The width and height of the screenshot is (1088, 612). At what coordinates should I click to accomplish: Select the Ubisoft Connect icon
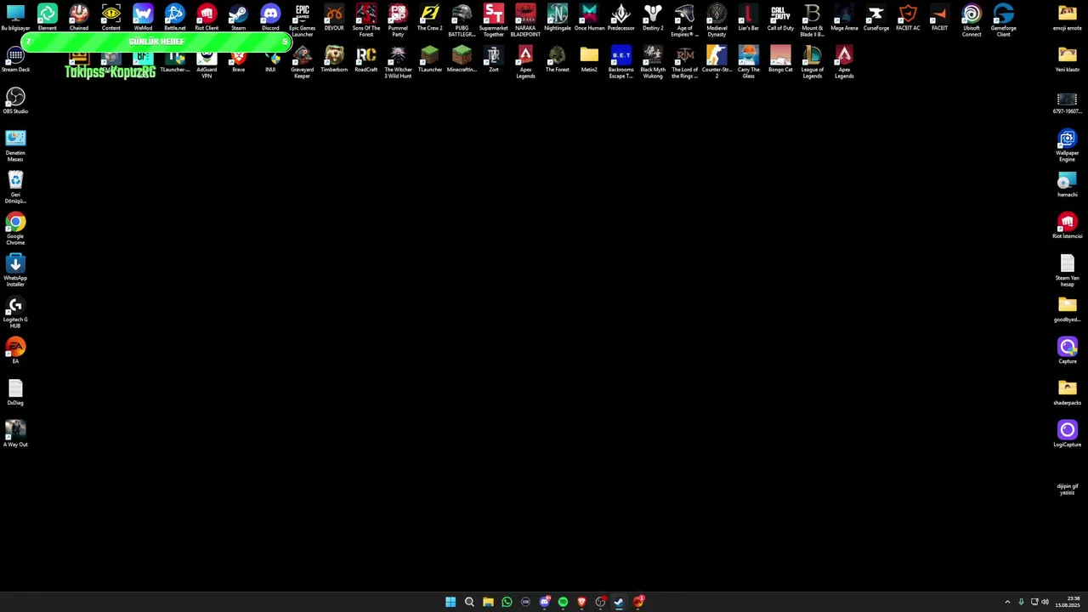[x=972, y=20]
